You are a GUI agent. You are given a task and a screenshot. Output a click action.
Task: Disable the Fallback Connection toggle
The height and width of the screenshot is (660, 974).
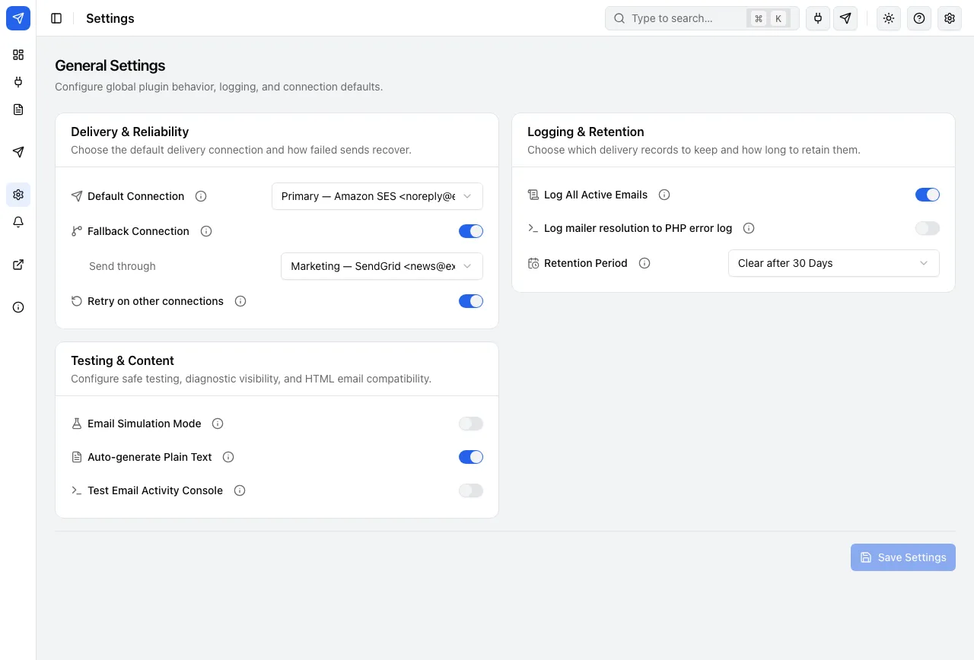471,231
